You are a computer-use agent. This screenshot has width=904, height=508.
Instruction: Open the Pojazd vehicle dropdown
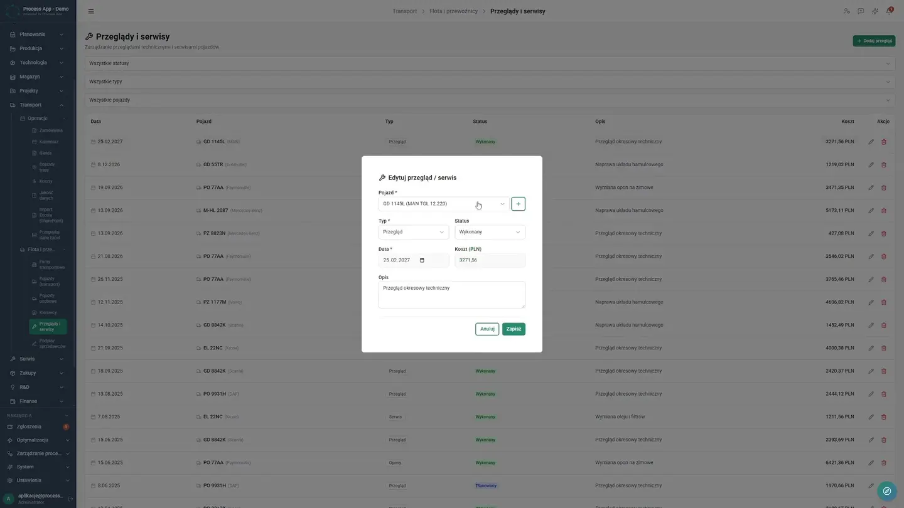[x=444, y=204]
